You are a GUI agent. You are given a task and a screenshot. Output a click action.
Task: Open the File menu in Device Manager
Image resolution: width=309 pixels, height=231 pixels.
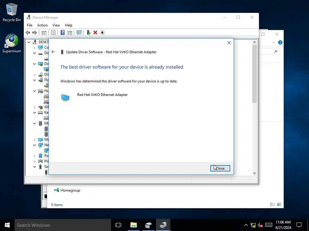(30, 25)
